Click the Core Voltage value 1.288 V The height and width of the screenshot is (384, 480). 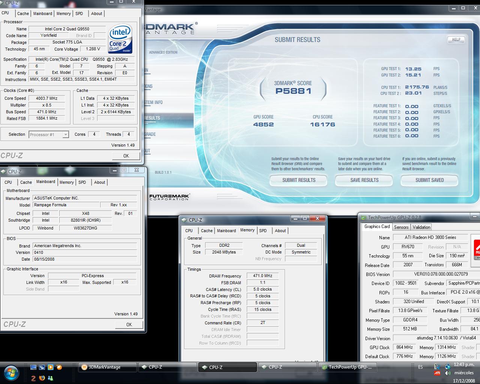pos(93,49)
